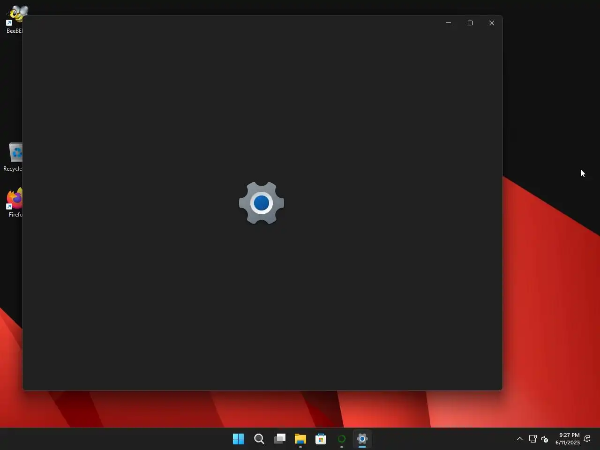This screenshot has width=600, height=450.
Task: Close the Settings window
Action: [492, 23]
